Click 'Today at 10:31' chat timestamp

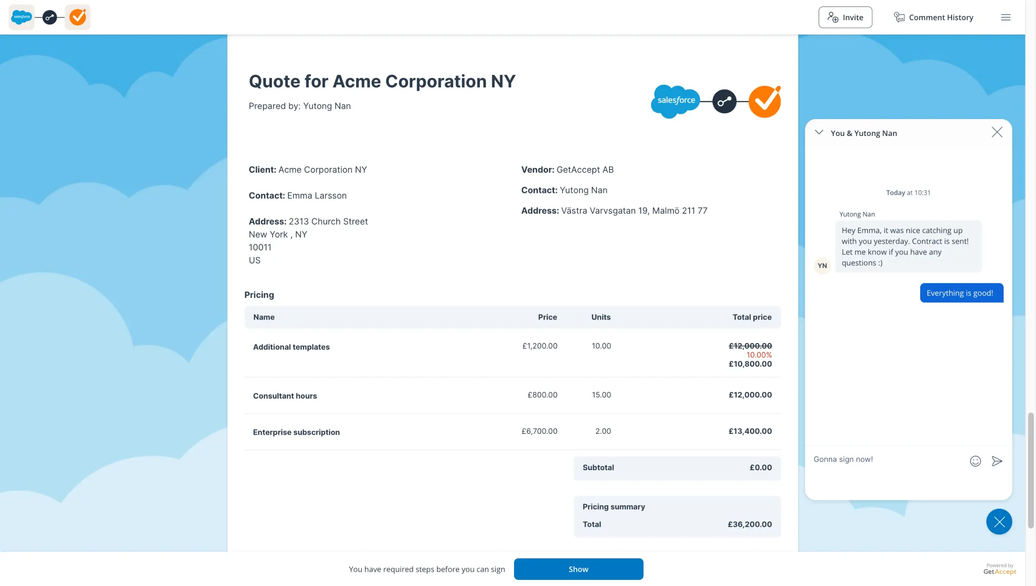point(908,193)
